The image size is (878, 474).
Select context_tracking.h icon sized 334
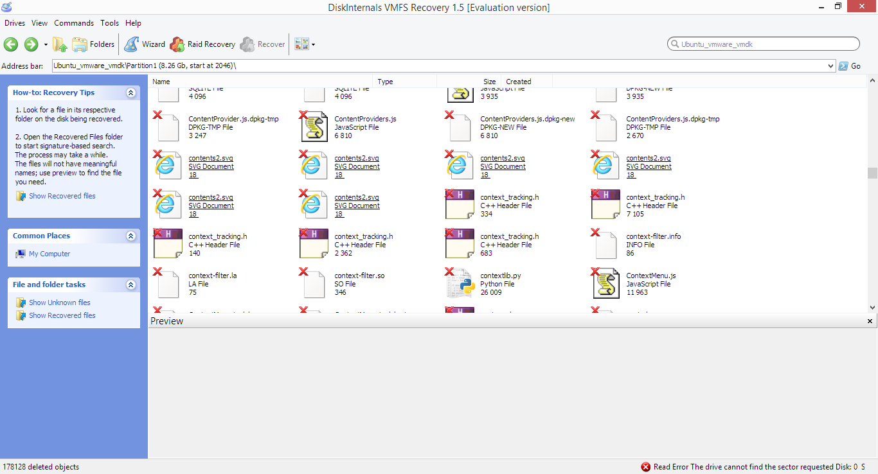click(460, 205)
